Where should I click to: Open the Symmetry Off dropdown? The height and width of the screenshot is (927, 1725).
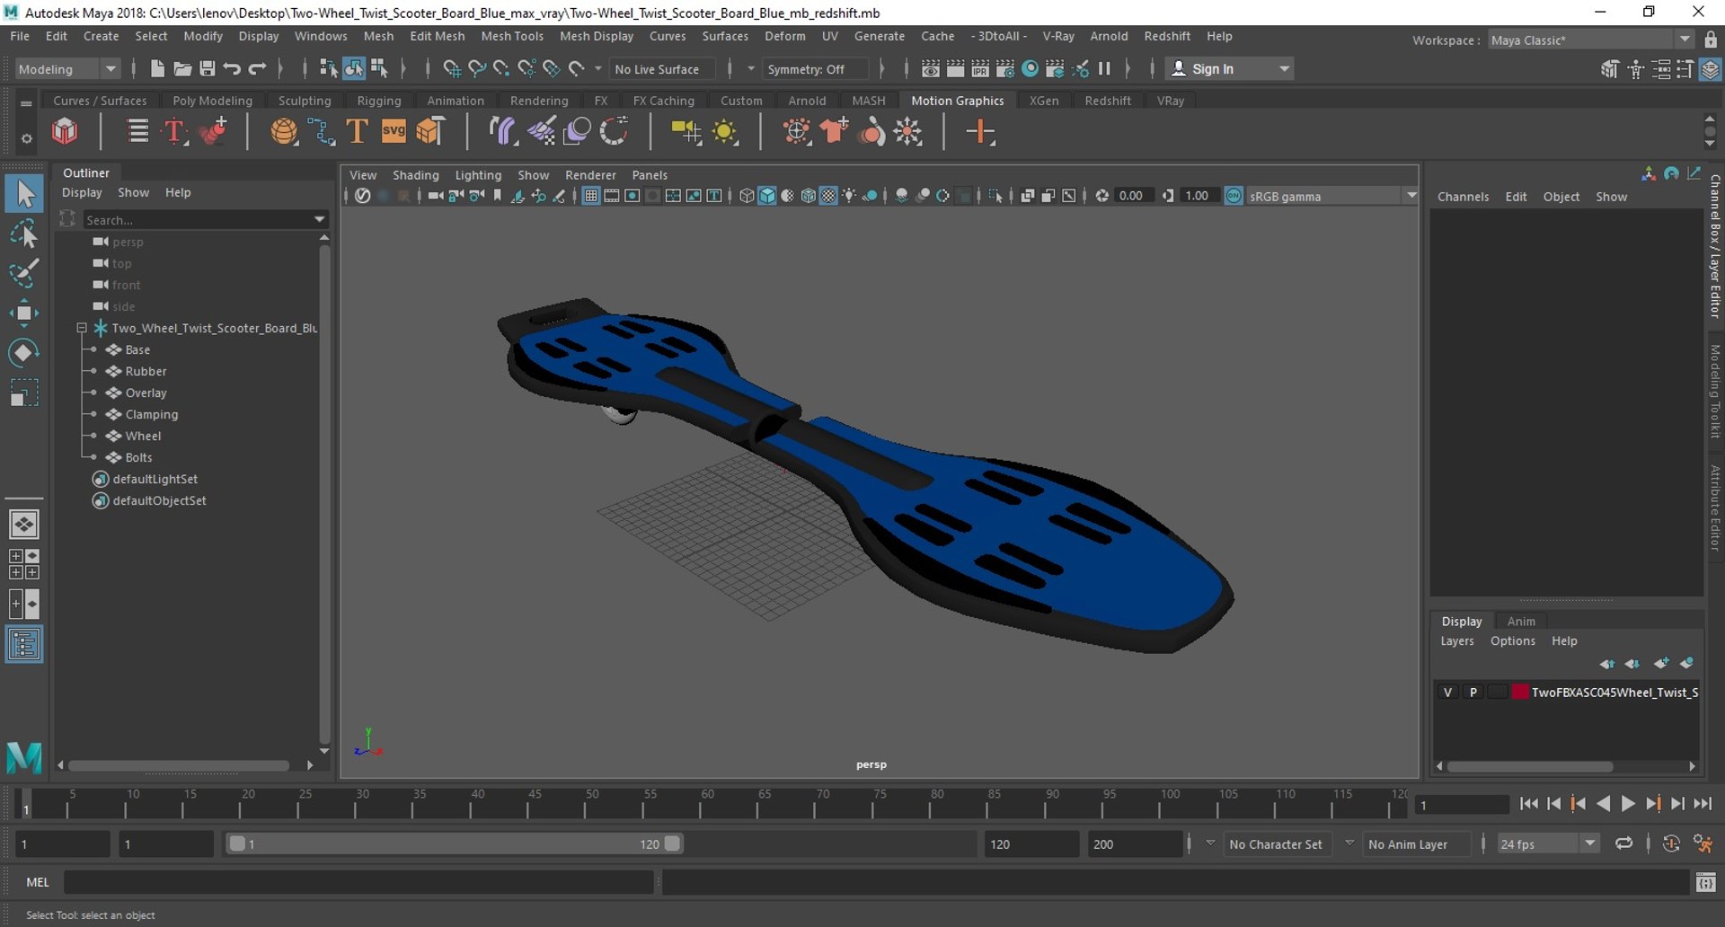tap(816, 68)
